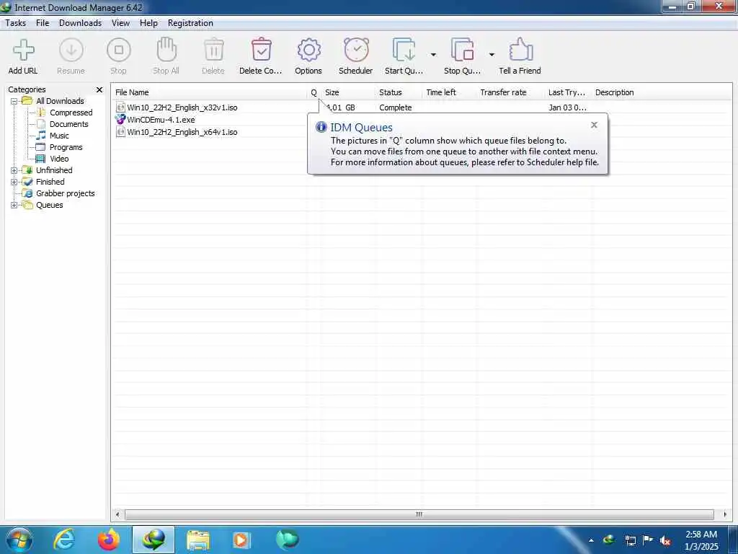Click the muted volume tray icon
Screen dimensions: 738x554
(x=665, y=541)
